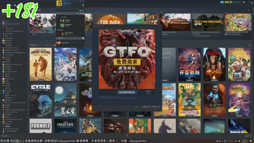254x143 pixels.
Task: Open Special Drops & Prime Gaming Rewards card
Action: (x=208, y=22)
